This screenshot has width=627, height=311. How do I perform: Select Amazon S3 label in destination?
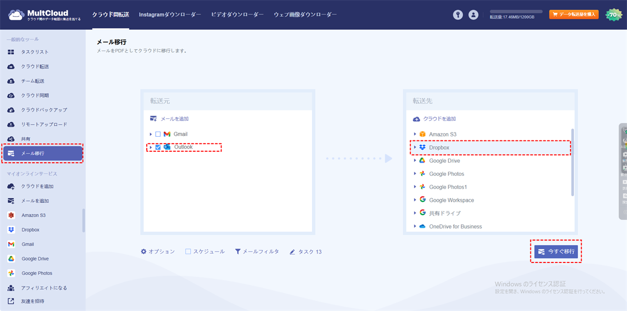coord(443,135)
